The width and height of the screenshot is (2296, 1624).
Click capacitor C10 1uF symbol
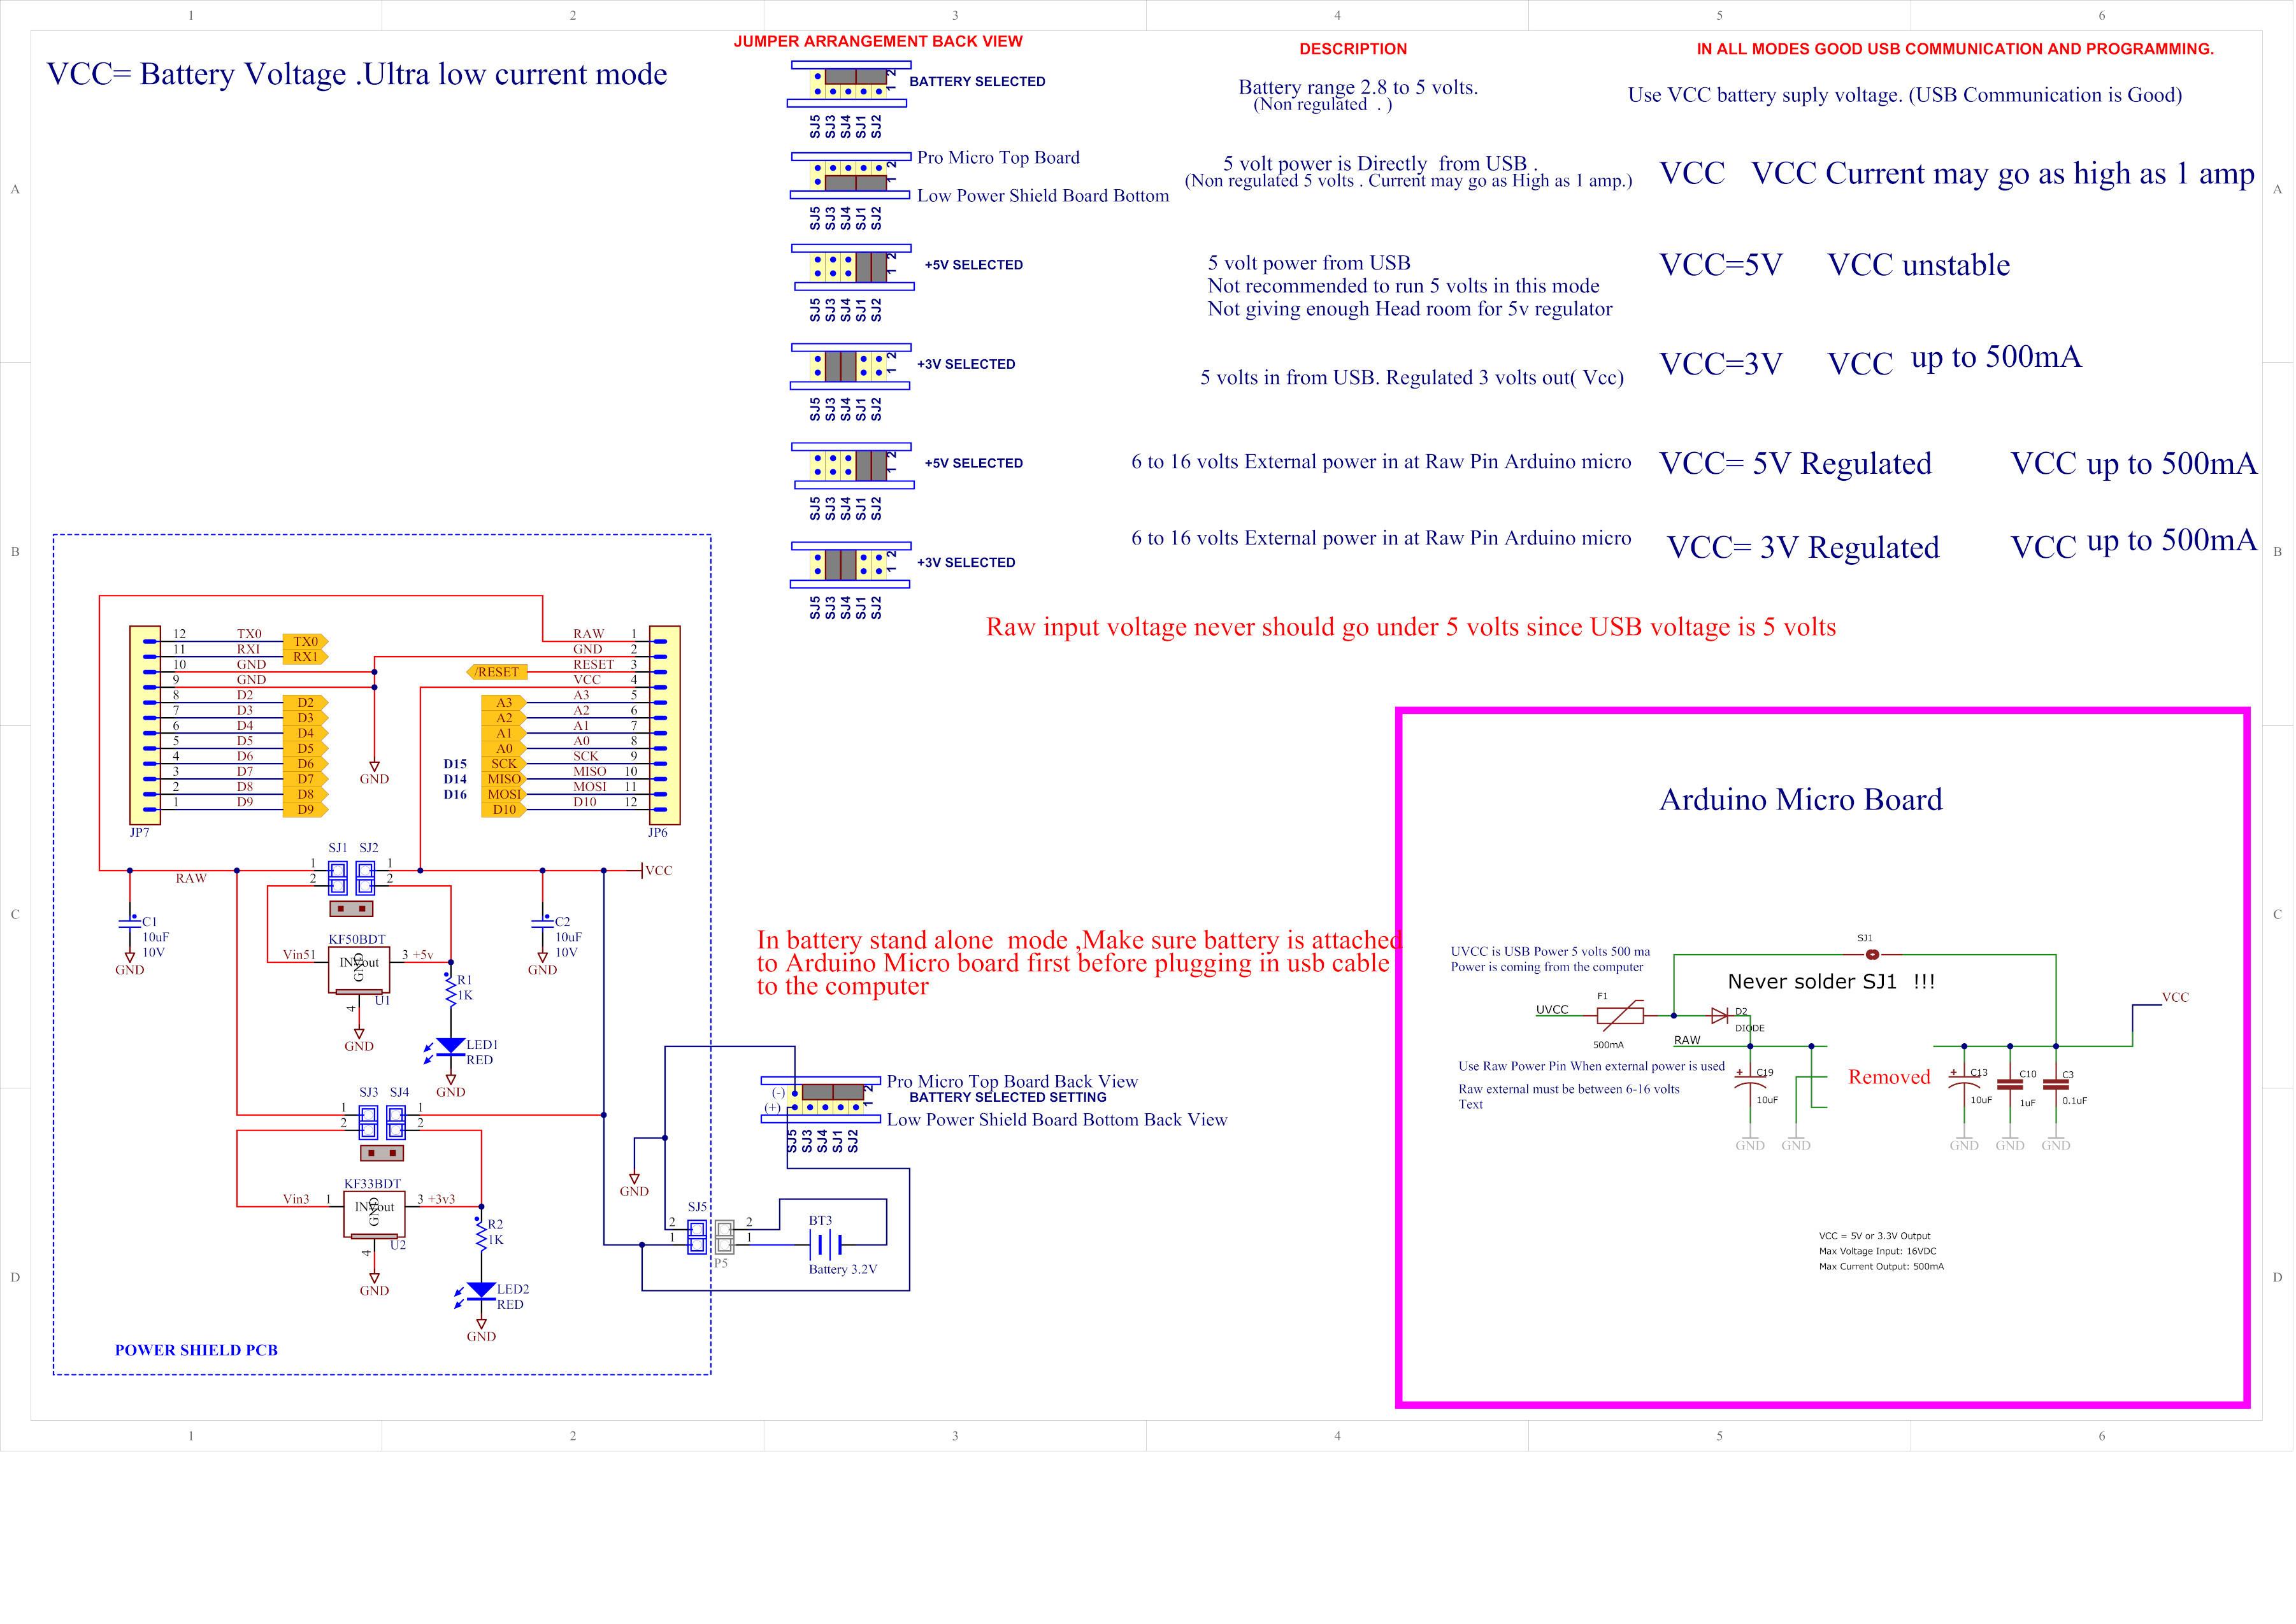point(2010,1084)
